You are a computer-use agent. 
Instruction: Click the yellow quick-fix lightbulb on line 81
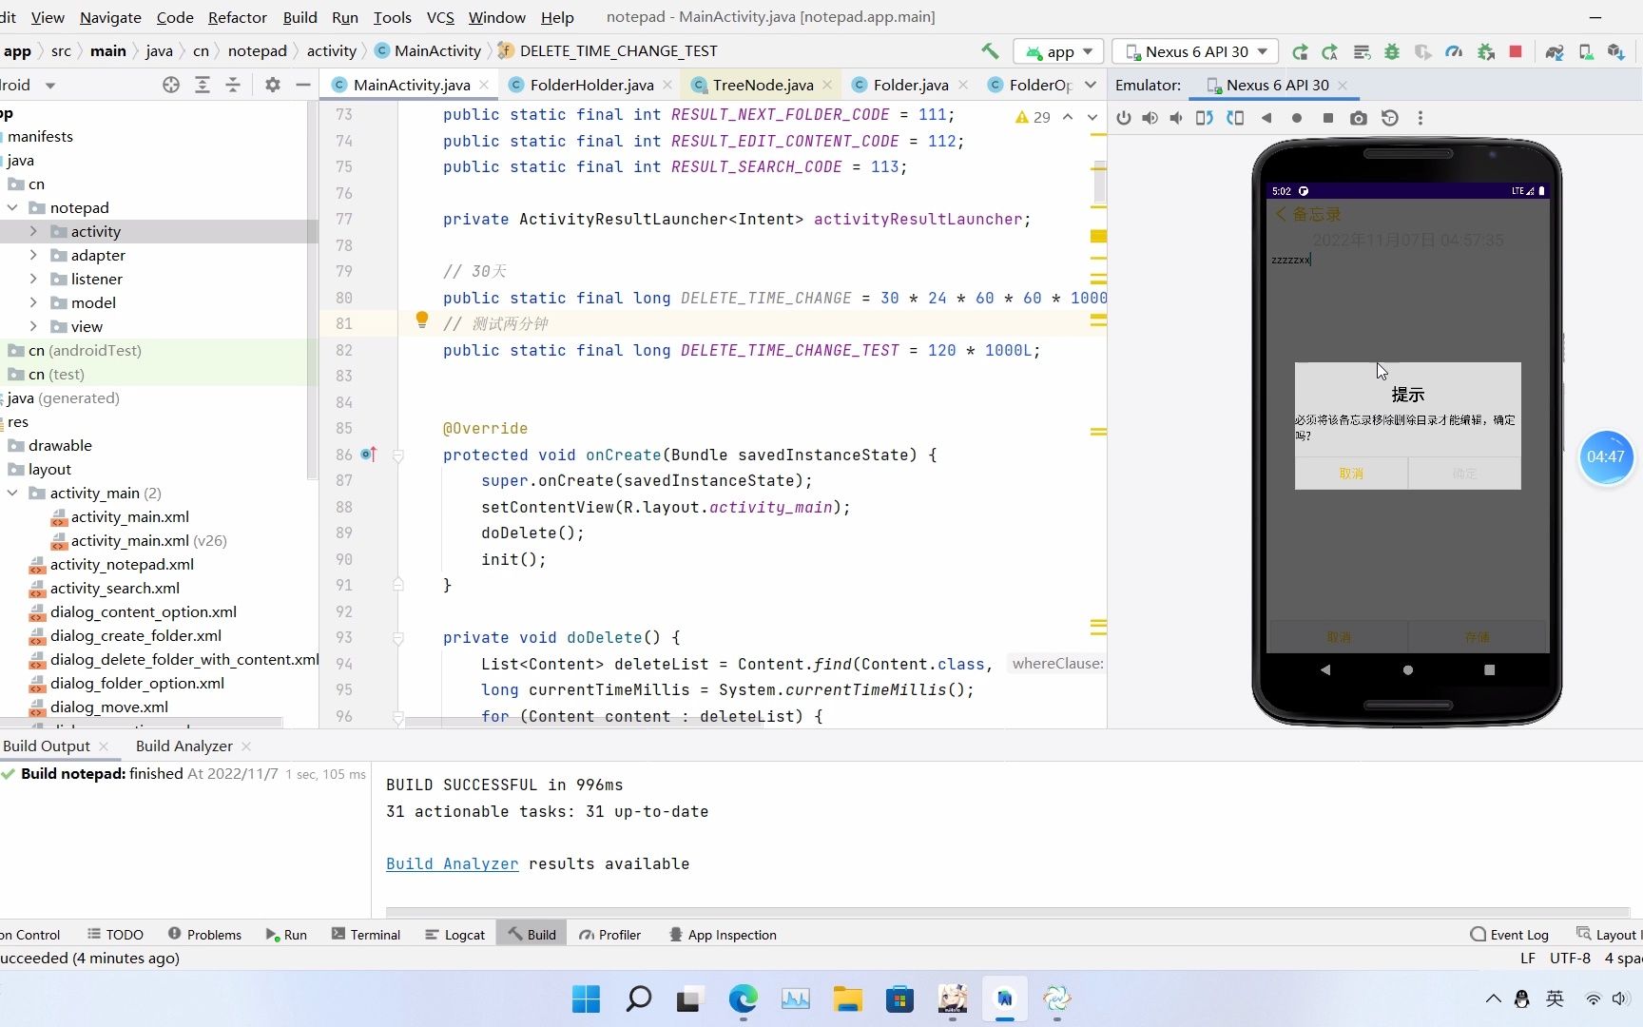coord(422,320)
